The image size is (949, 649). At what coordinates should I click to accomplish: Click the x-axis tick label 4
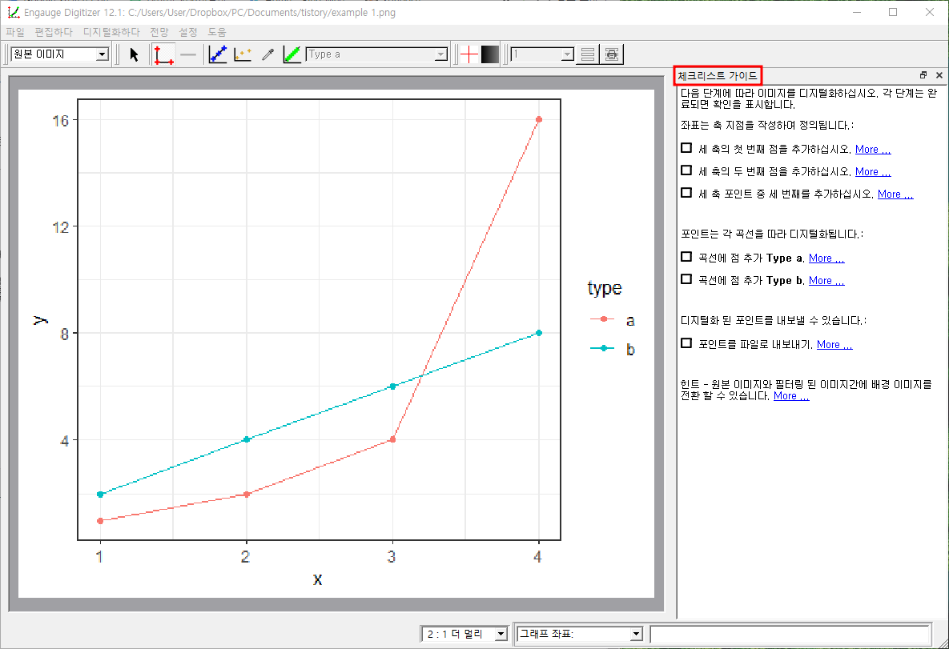coord(538,556)
